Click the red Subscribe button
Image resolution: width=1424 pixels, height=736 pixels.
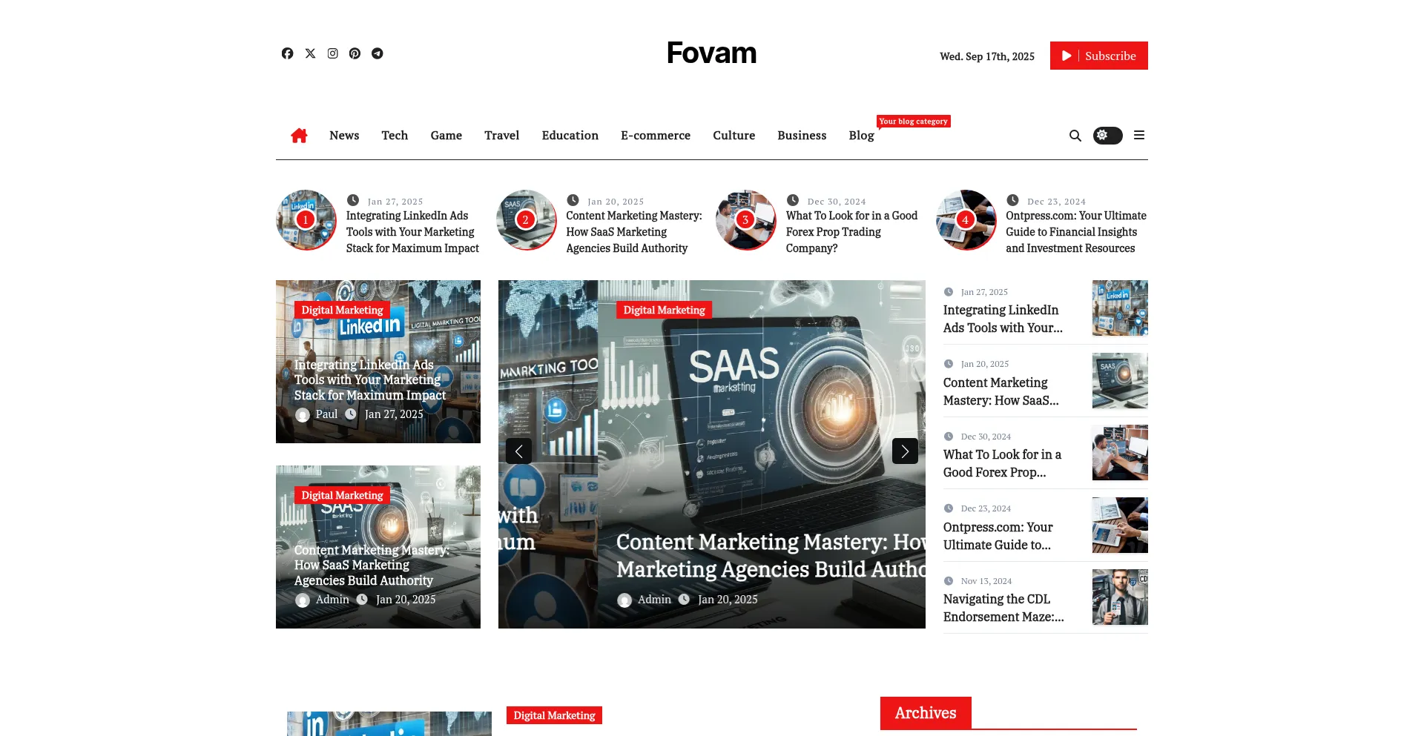(x=1098, y=56)
